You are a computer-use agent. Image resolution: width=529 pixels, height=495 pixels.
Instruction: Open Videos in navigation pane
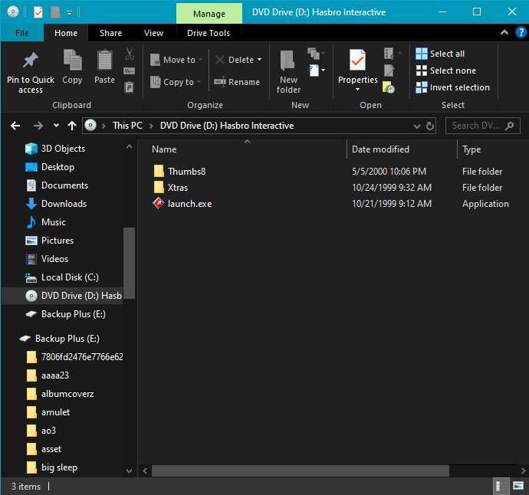tap(54, 259)
